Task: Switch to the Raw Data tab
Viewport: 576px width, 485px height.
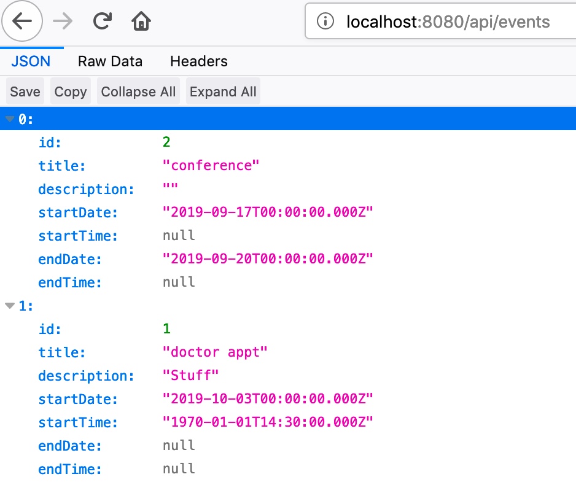Action: [110, 61]
